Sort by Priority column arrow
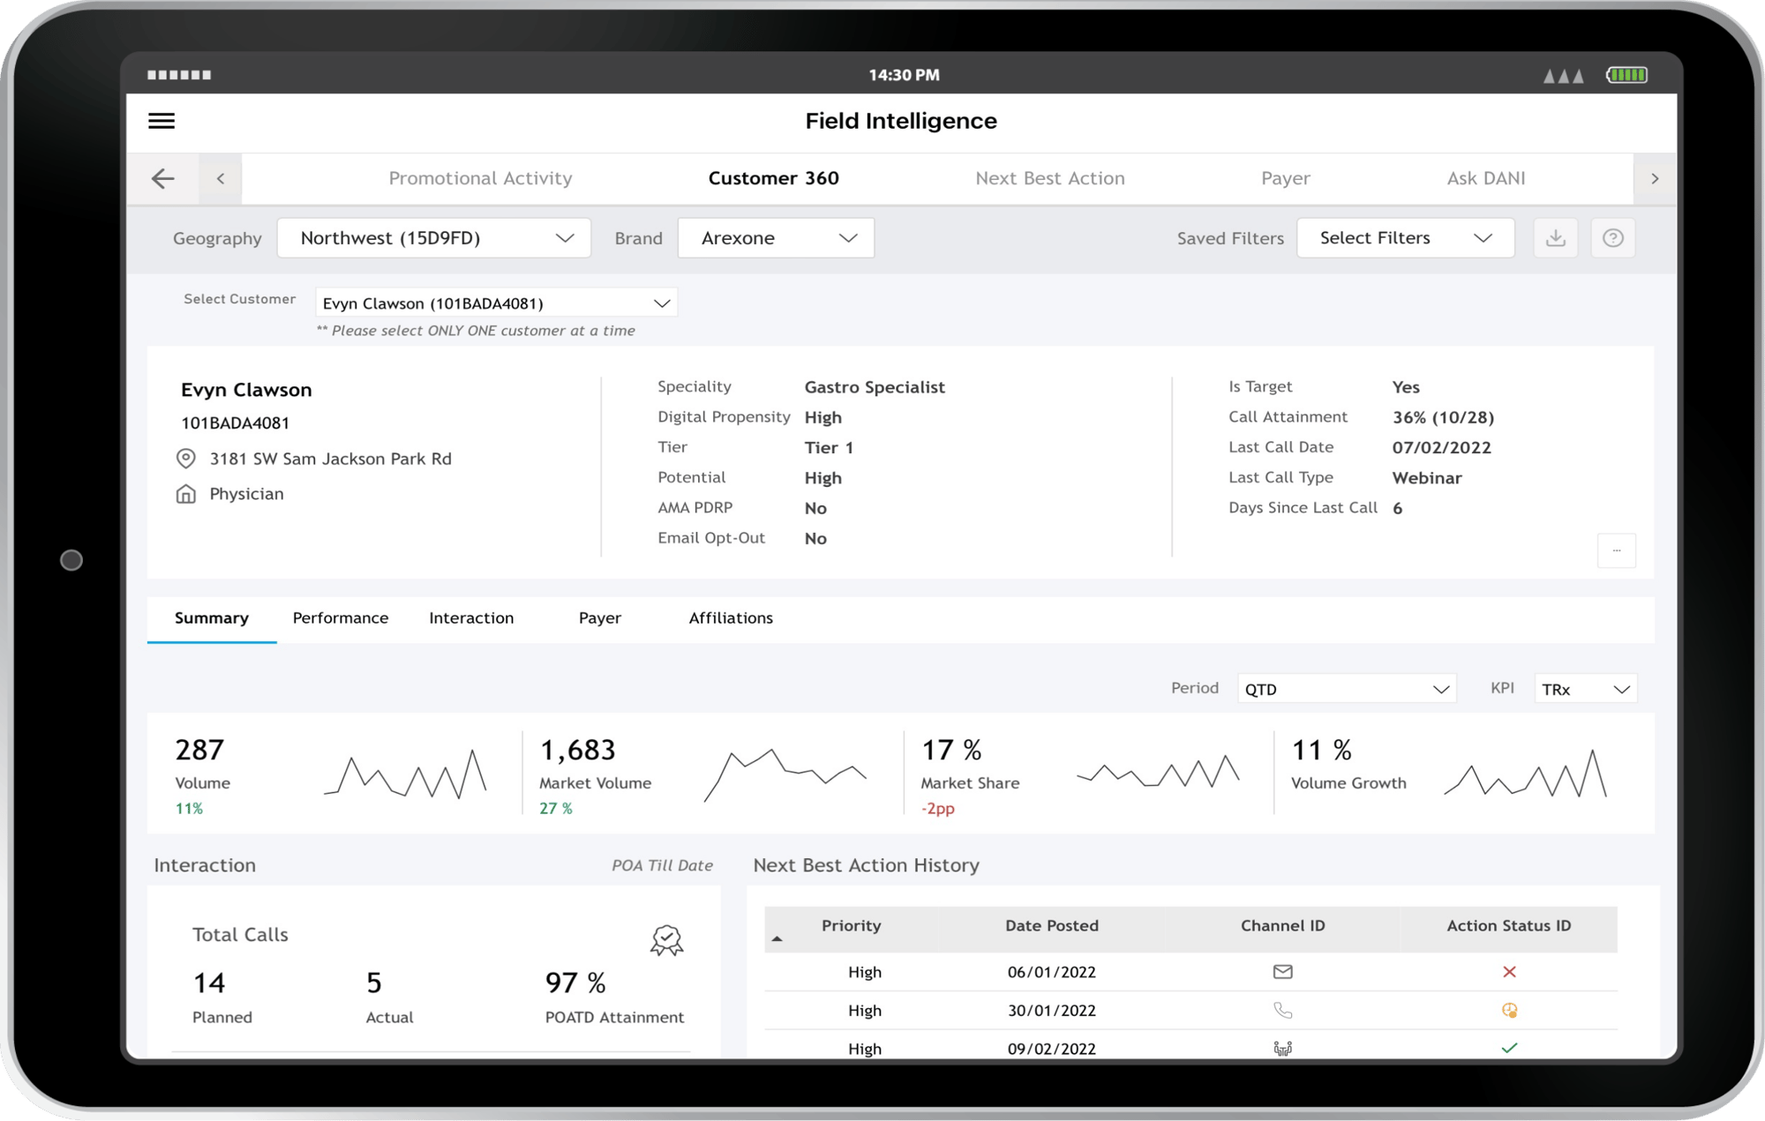Screen dimensions: 1765x1121 click(777, 938)
